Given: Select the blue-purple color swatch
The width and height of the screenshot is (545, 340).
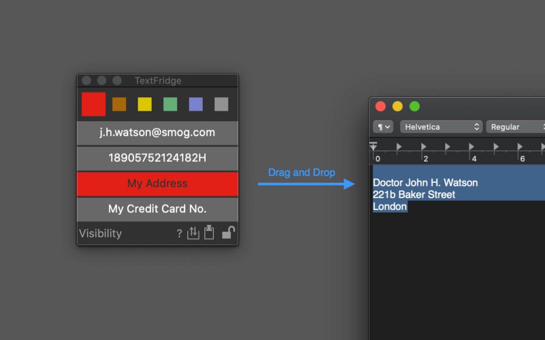Looking at the screenshot, I should [196, 104].
